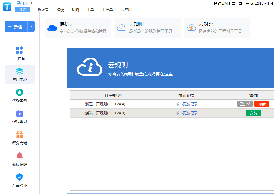Viewport: 274px width, 194px height.
Task: Open the 工具 tab
Action: click(90, 9)
